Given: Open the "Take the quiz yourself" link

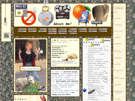Looking at the screenshot, I should [x=63, y=61].
